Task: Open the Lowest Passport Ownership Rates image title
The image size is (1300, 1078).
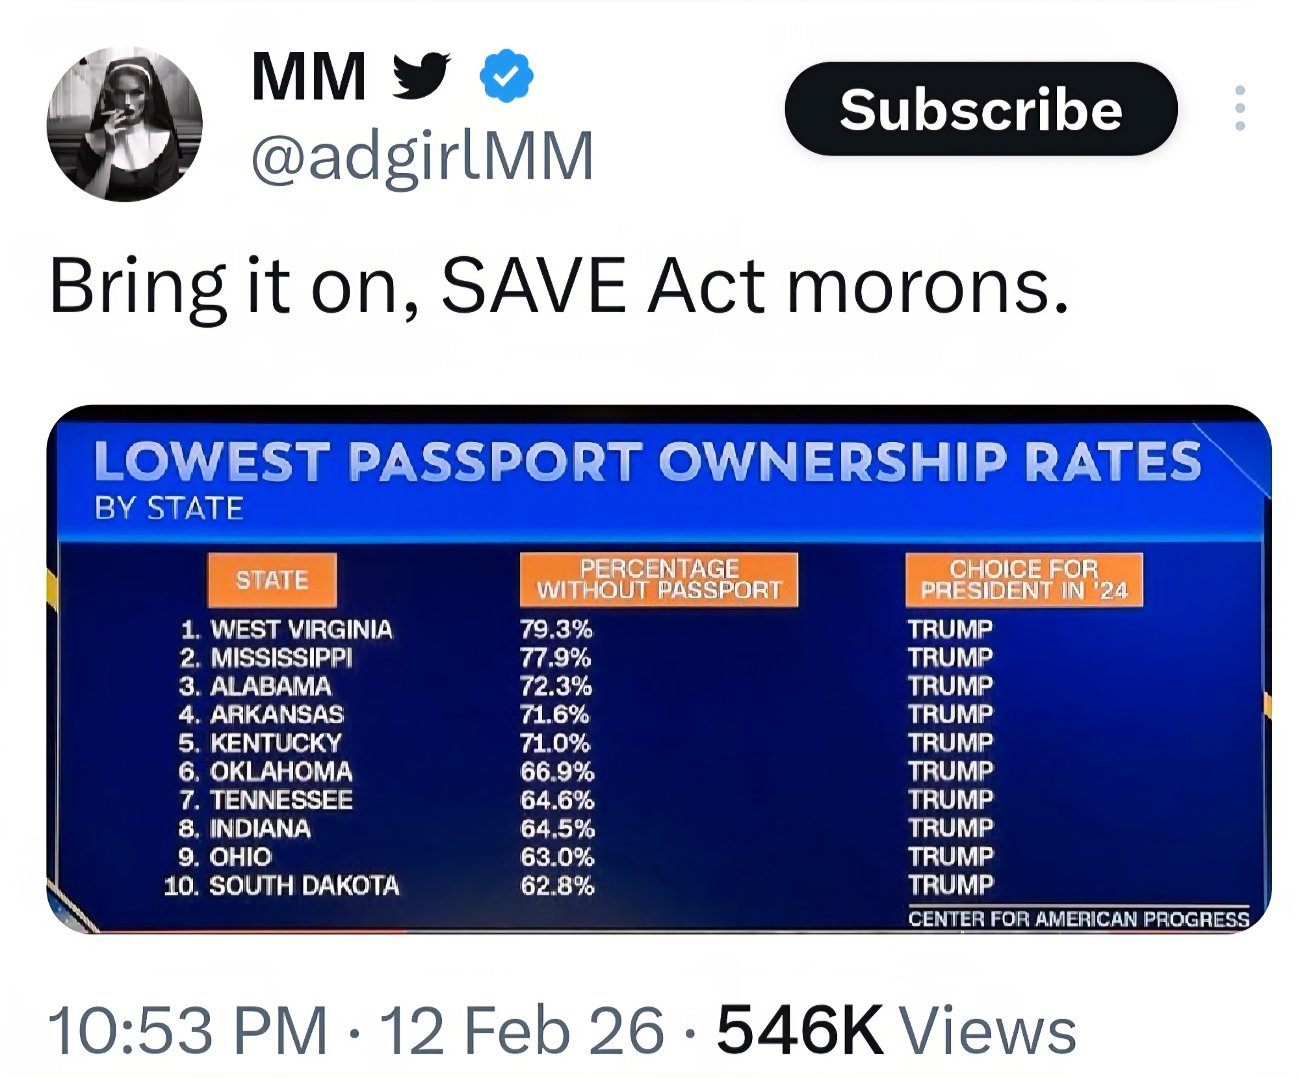Action: tap(647, 462)
